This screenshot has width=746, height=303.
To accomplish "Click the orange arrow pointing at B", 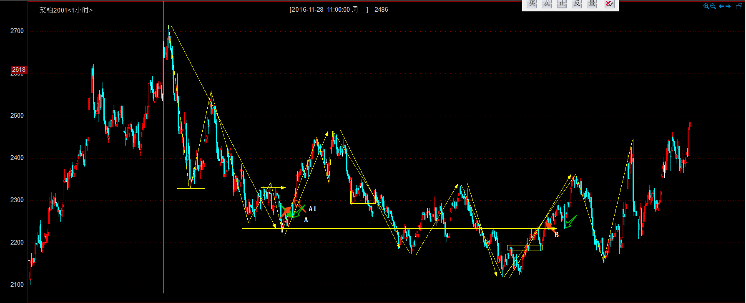I will pos(549,226).
